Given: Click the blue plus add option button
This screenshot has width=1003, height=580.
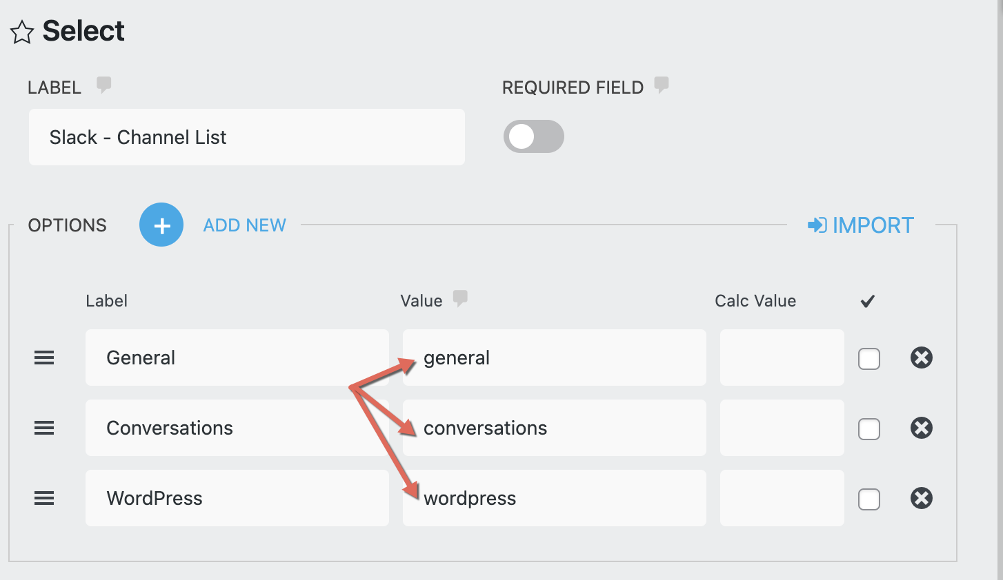Looking at the screenshot, I should [x=161, y=225].
